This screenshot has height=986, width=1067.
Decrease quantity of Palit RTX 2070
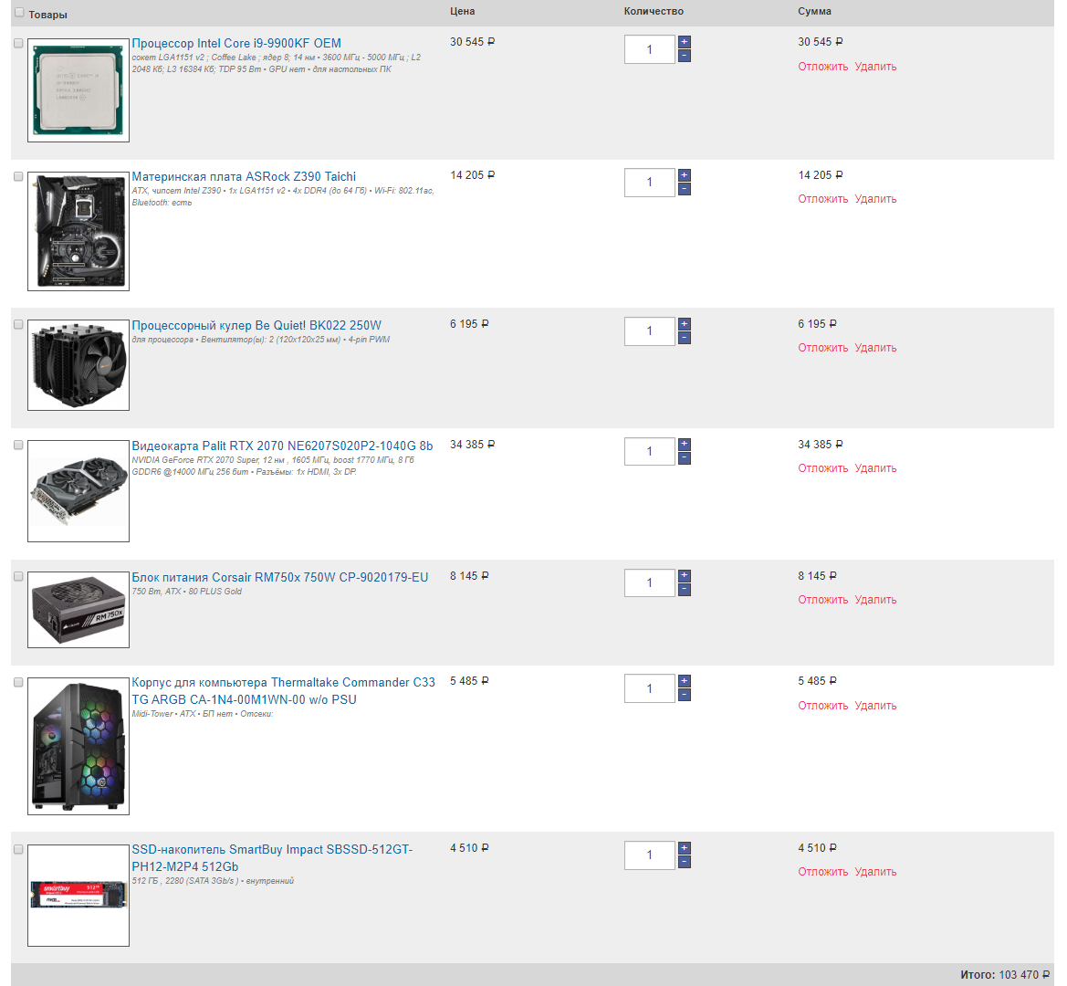[x=685, y=458]
